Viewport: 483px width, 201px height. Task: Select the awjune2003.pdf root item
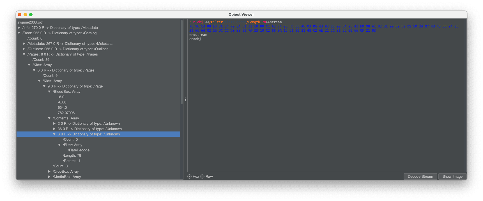[30, 22]
